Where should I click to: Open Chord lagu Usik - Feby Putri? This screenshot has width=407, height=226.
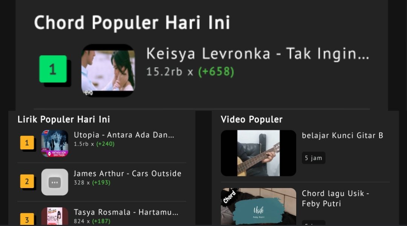335,199
